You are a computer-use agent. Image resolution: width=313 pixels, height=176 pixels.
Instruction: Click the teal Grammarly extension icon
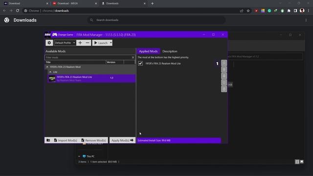click(269, 11)
